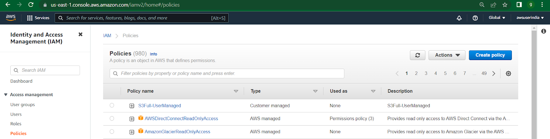Open the Actions dropdown button
550x139 pixels.
447,55
